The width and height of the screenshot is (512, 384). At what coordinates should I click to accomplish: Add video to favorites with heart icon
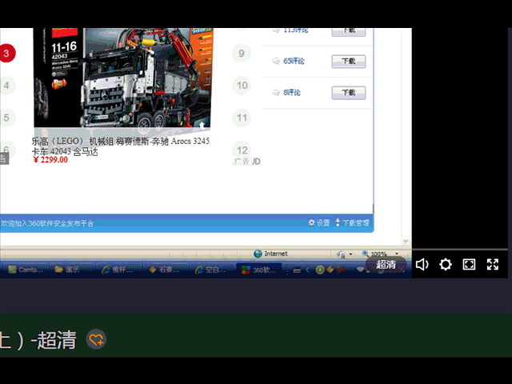point(96,339)
